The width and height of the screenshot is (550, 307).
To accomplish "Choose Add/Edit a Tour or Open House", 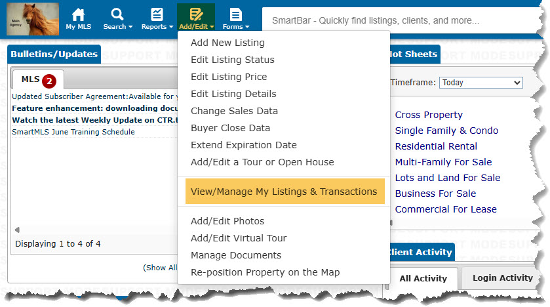I will tap(262, 162).
